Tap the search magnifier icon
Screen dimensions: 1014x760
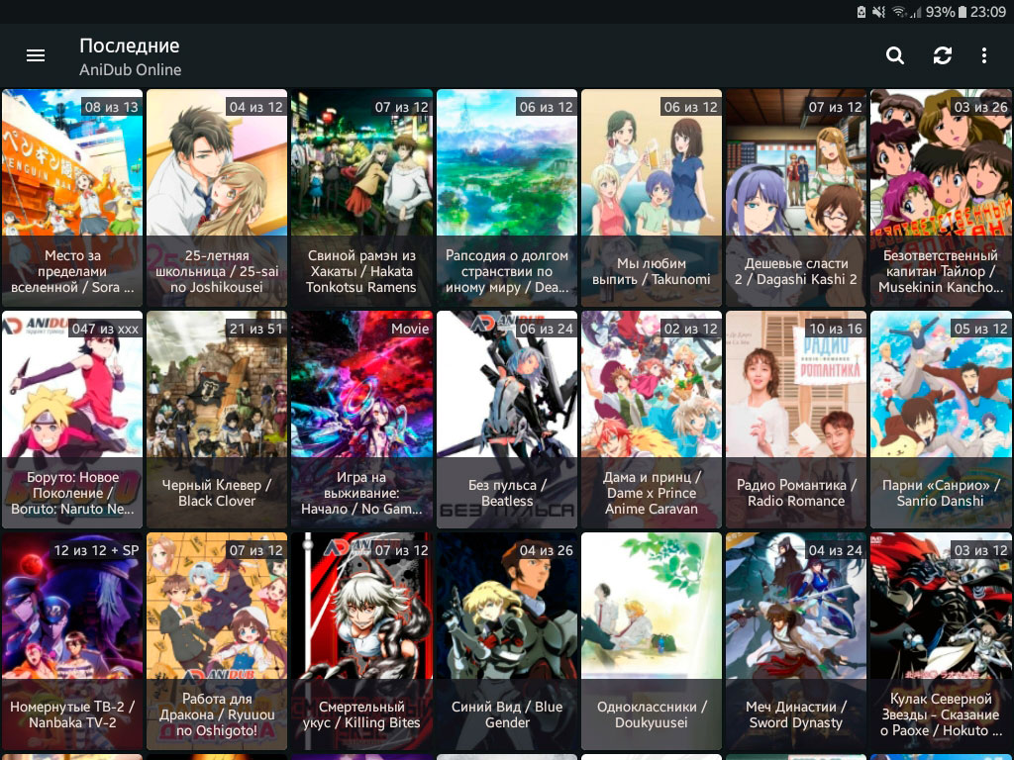pyautogui.click(x=895, y=55)
